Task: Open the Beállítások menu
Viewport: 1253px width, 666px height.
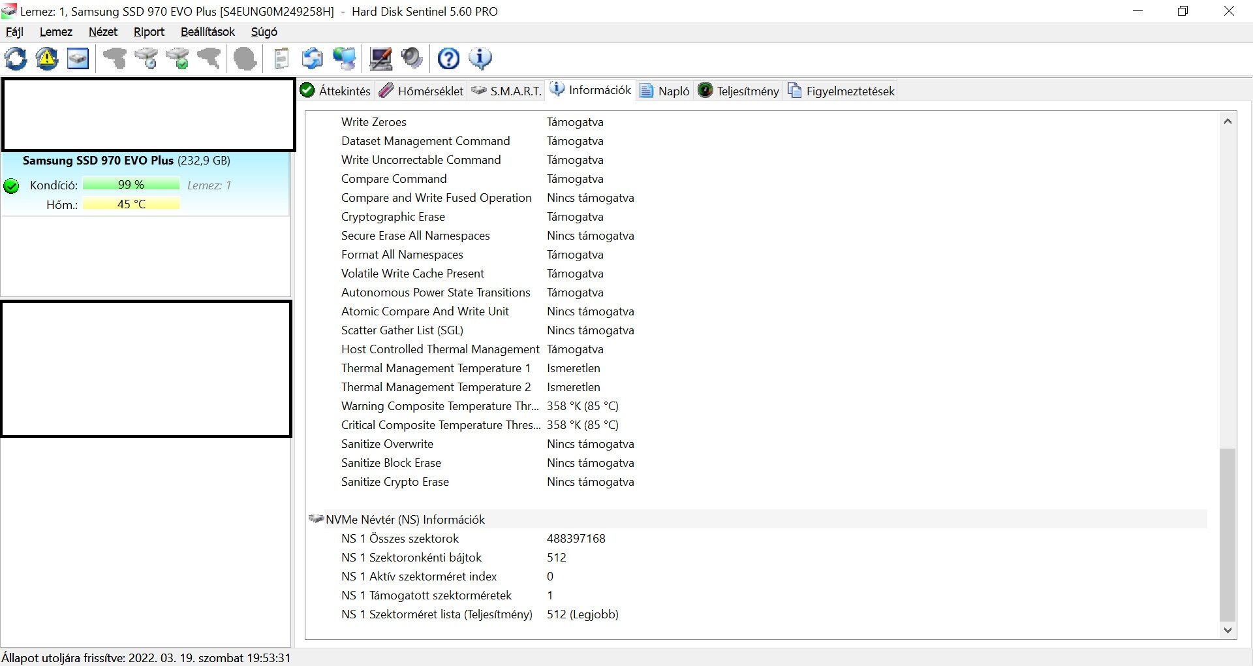Action: [208, 32]
